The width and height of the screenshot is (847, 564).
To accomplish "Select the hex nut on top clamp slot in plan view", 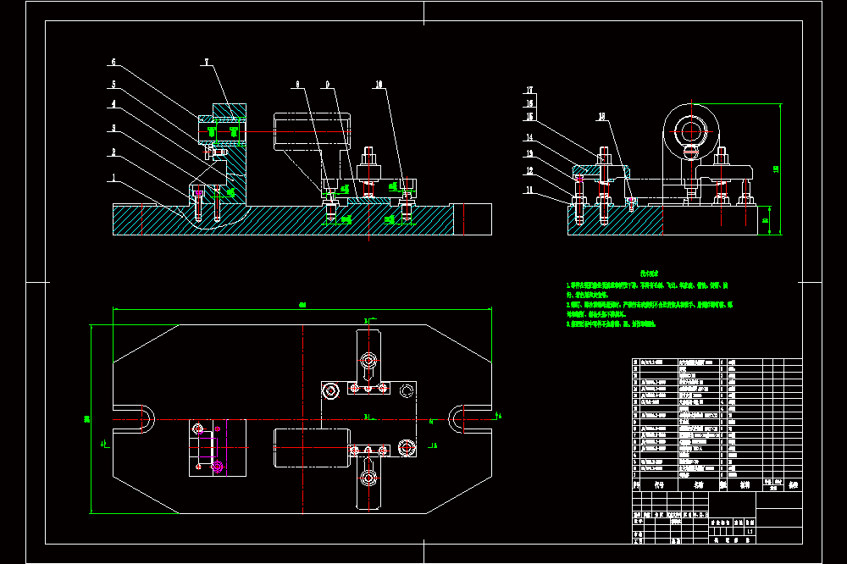I will pyautogui.click(x=369, y=361).
